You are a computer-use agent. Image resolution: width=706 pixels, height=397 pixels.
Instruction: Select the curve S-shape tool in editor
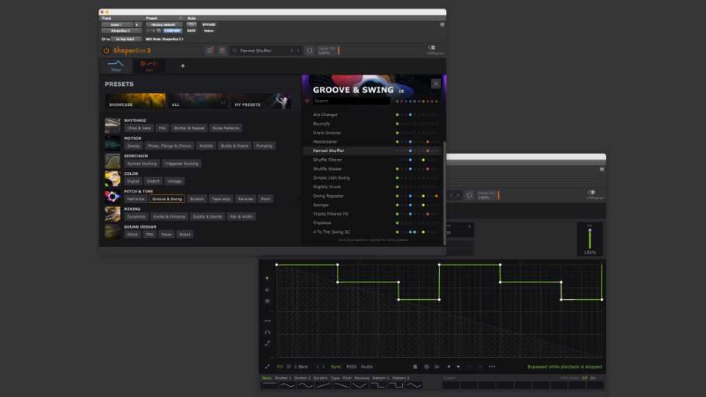pyautogui.click(x=268, y=343)
